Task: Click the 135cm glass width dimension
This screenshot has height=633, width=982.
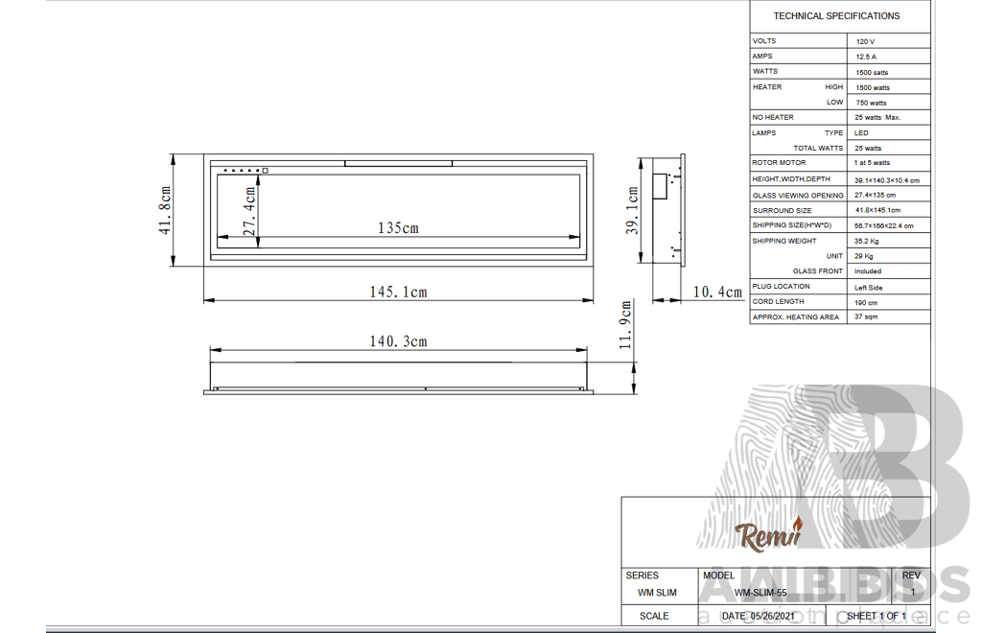Action: tap(398, 228)
